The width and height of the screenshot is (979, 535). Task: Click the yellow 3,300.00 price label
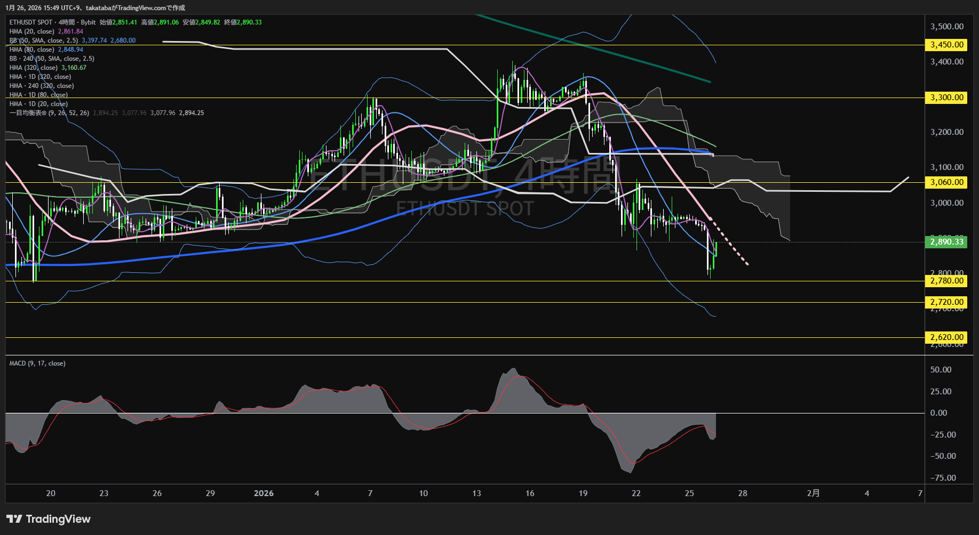[x=946, y=98]
